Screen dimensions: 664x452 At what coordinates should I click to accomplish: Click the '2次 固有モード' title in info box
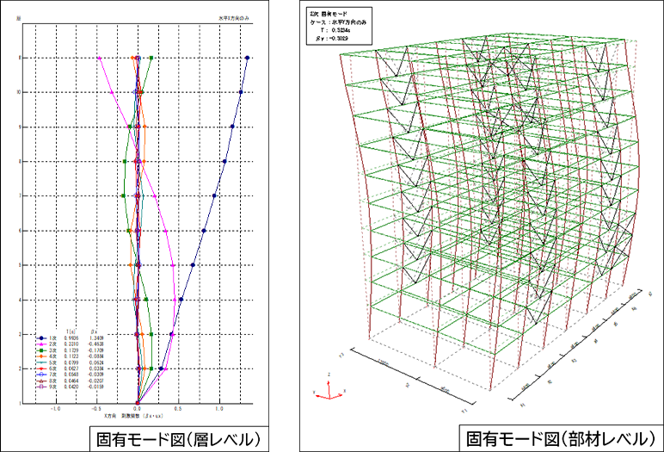pos(329,14)
